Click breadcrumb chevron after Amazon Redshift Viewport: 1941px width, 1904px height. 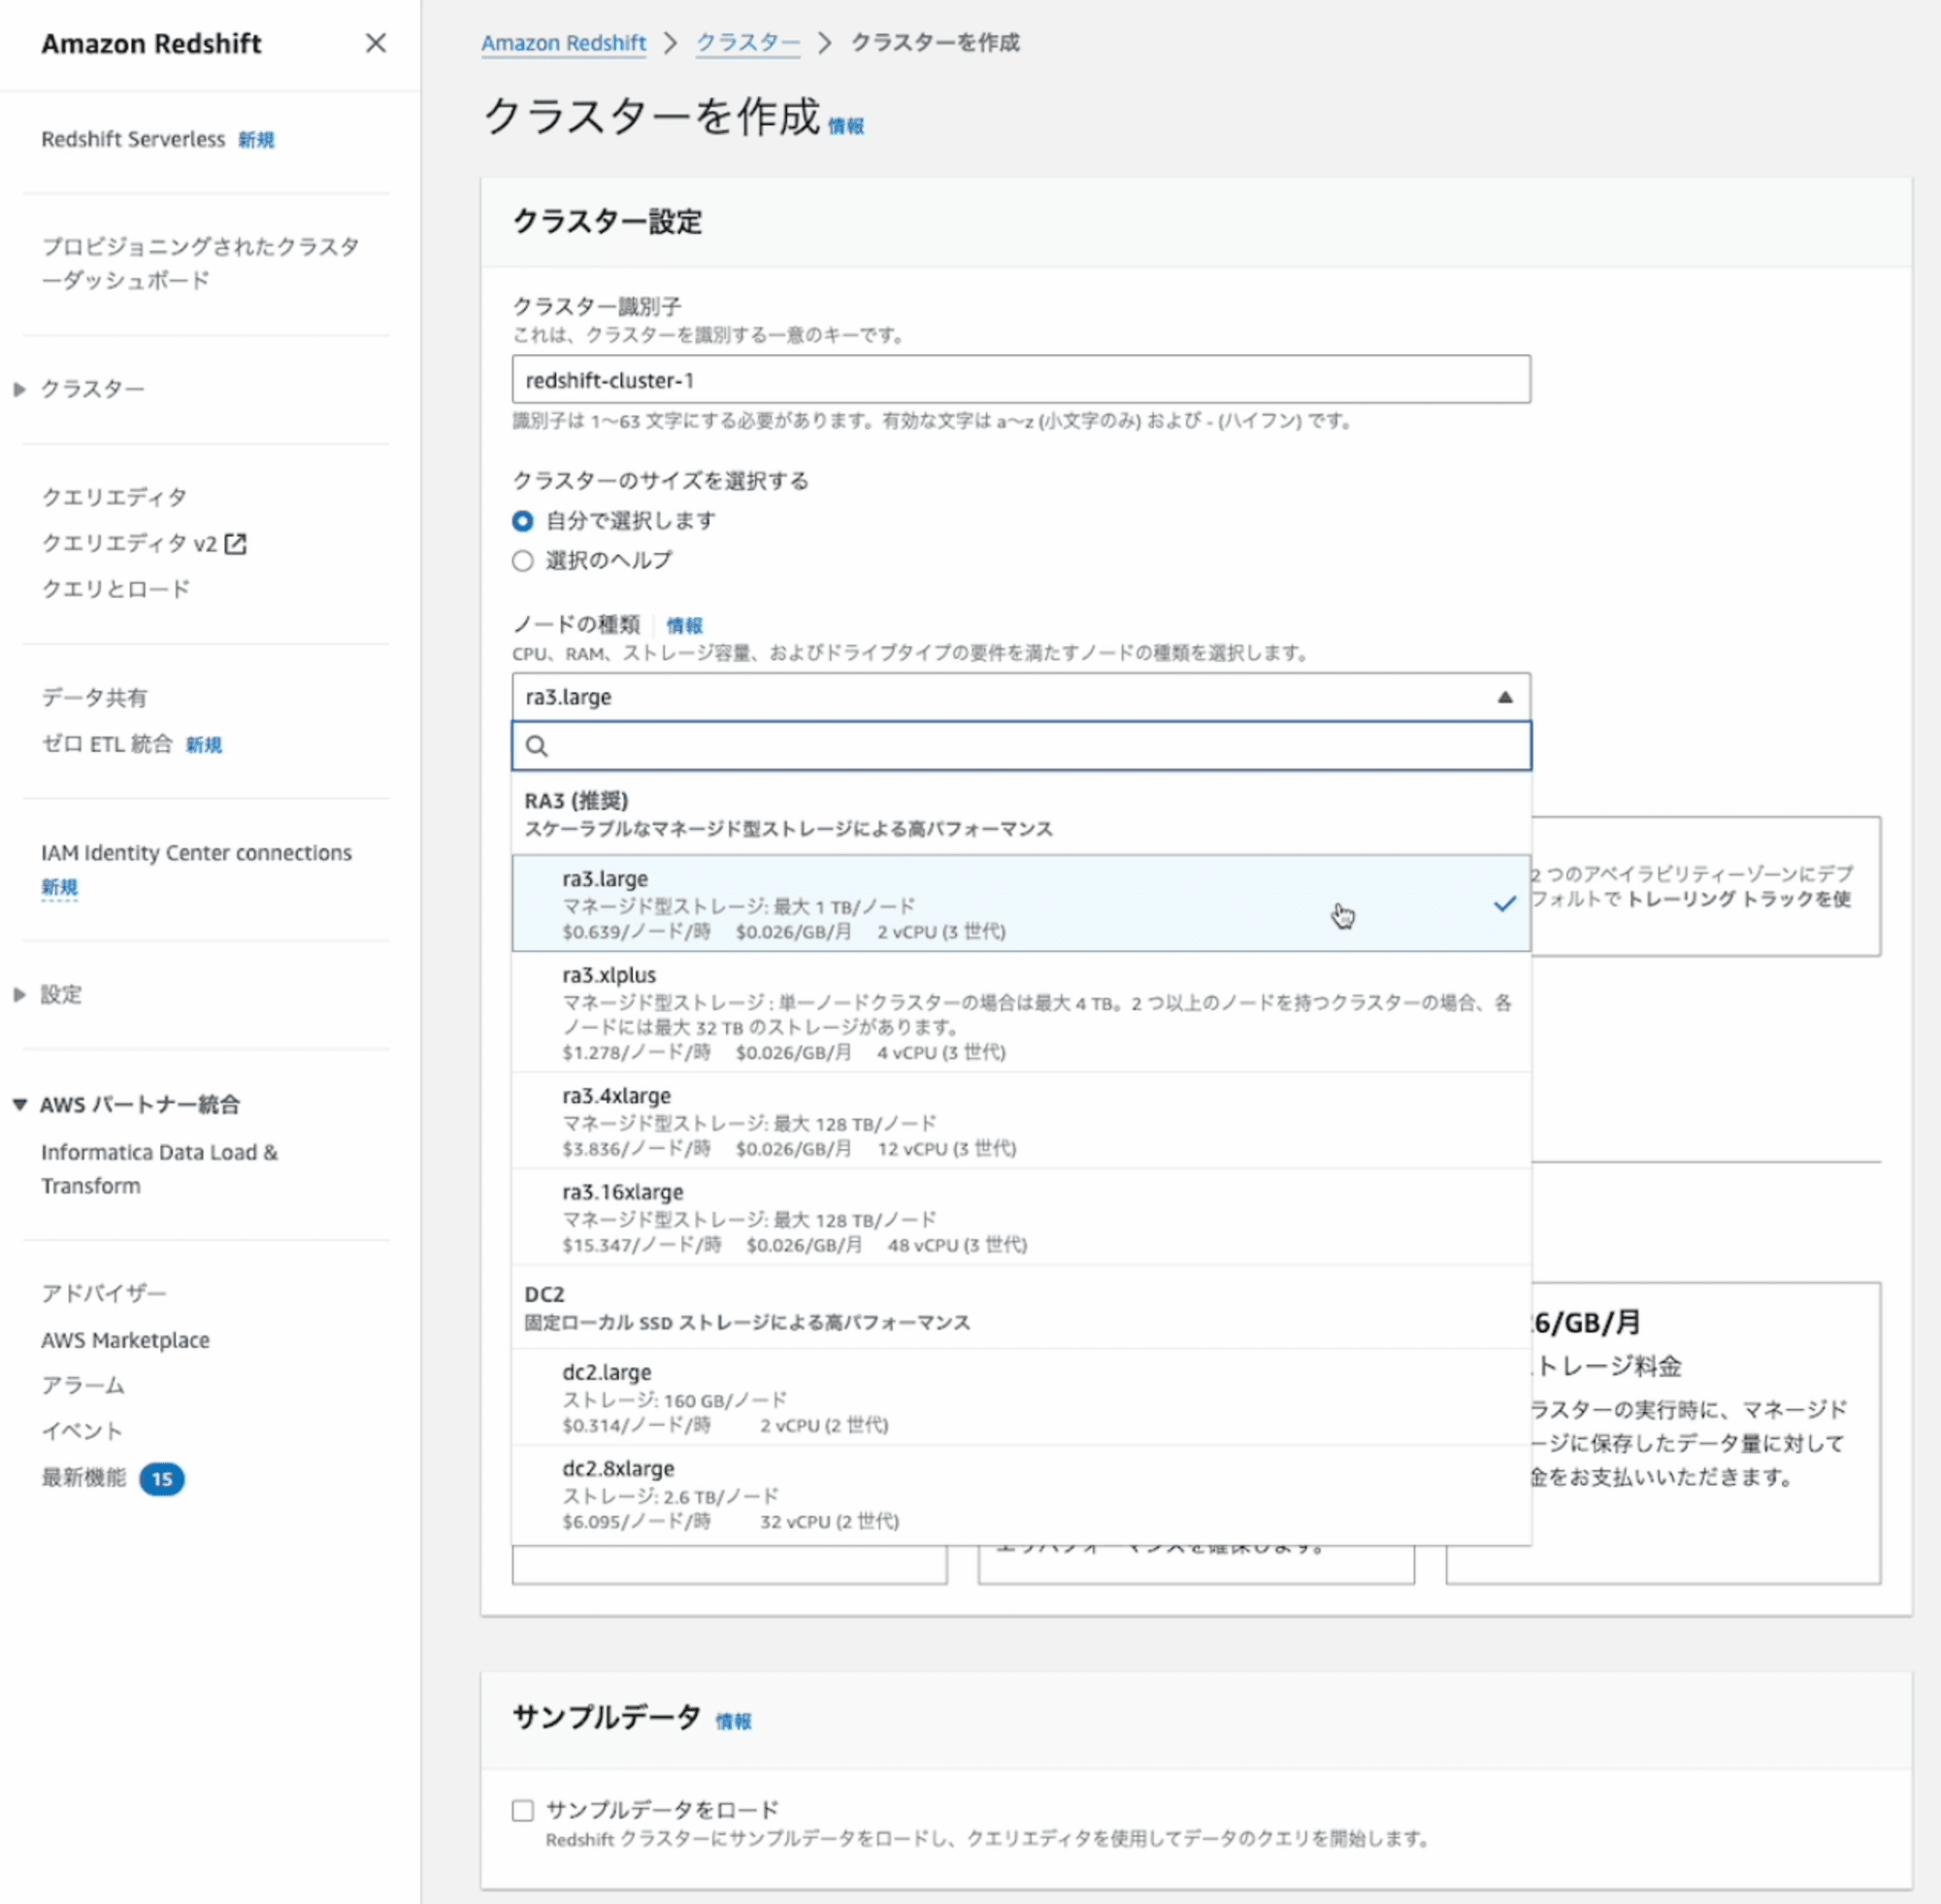[671, 43]
